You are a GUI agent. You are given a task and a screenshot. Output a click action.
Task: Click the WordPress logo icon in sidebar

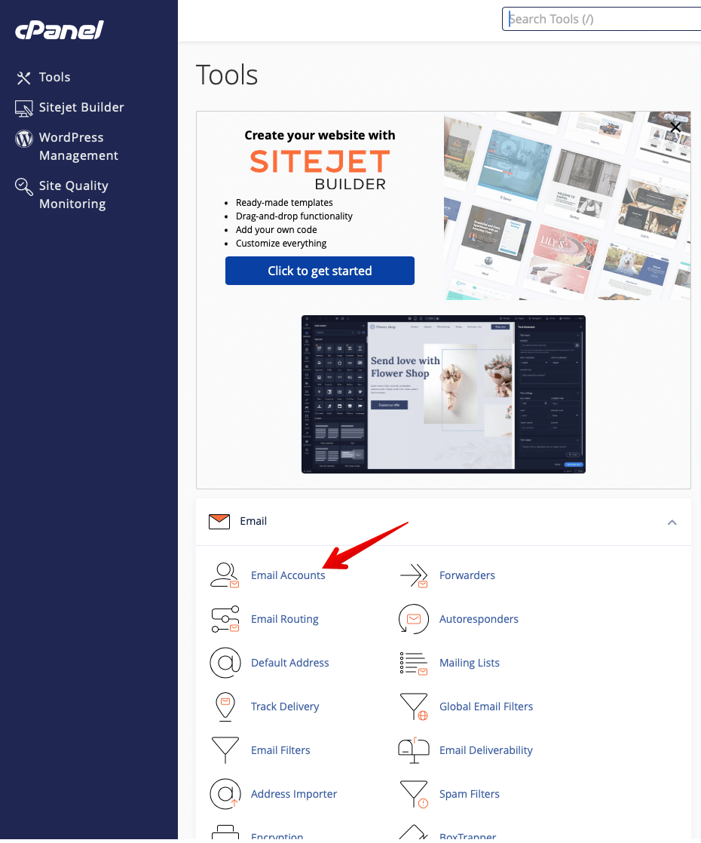(x=23, y=138)
